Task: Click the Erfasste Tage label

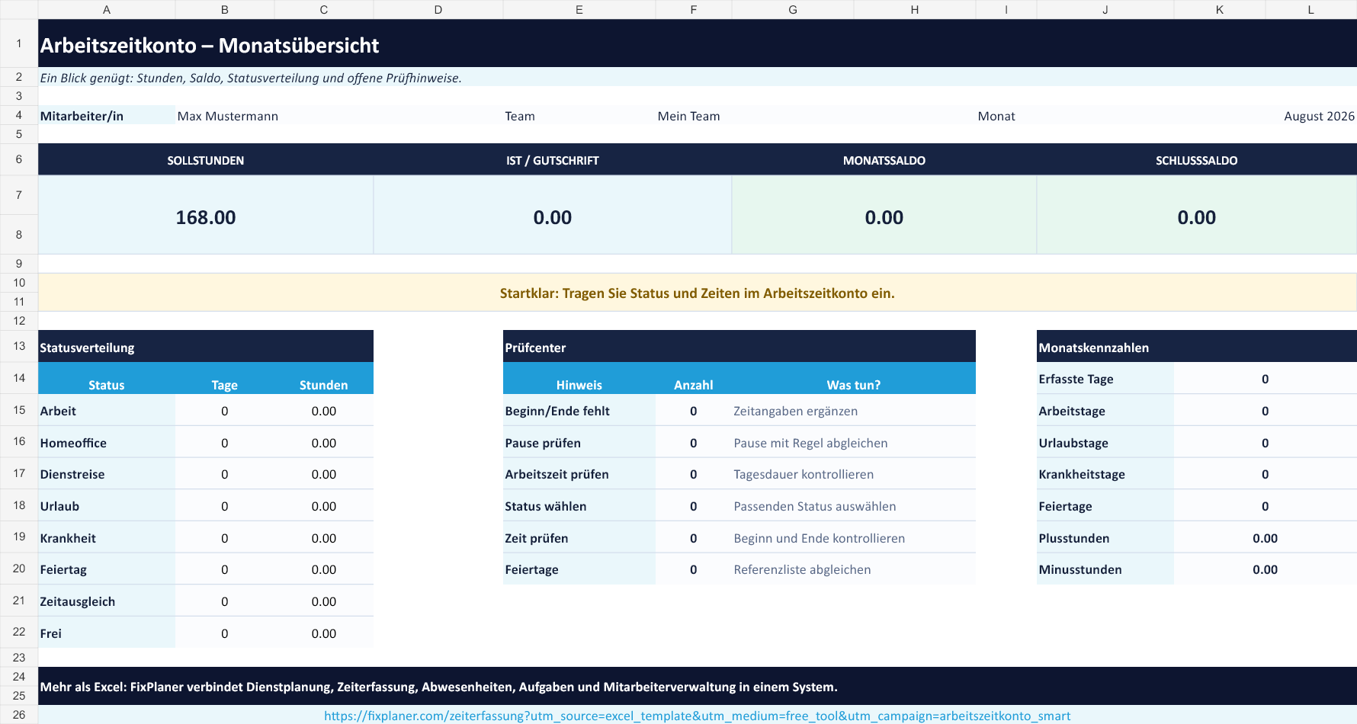Action: (1105, 379)
